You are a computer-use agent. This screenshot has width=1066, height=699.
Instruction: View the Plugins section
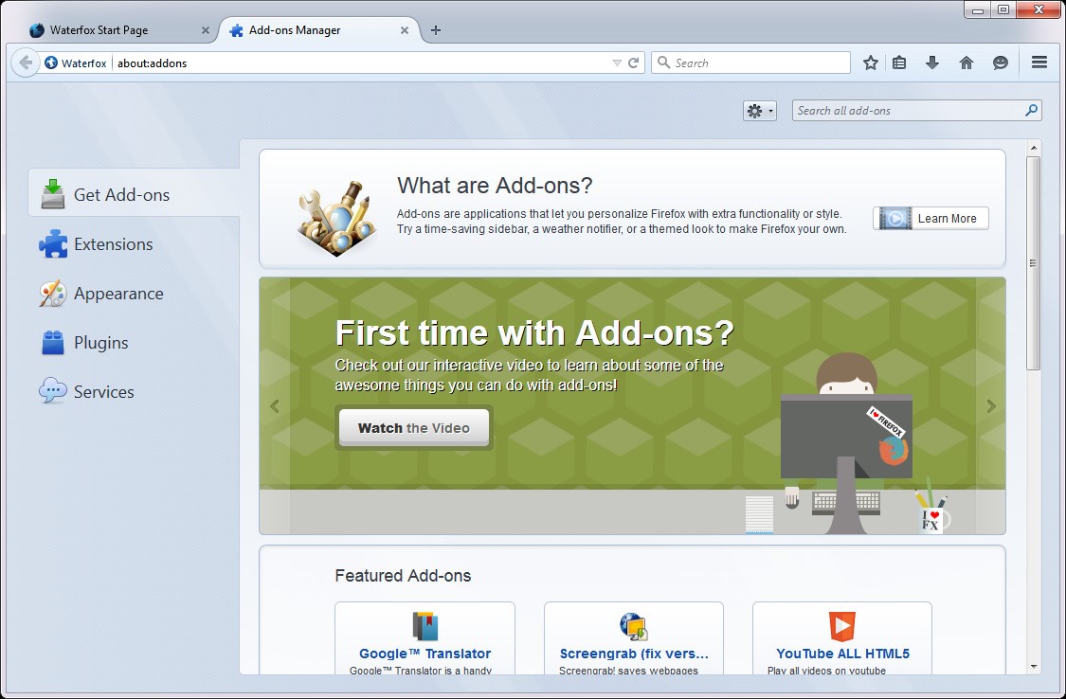[x=101, y=343]
